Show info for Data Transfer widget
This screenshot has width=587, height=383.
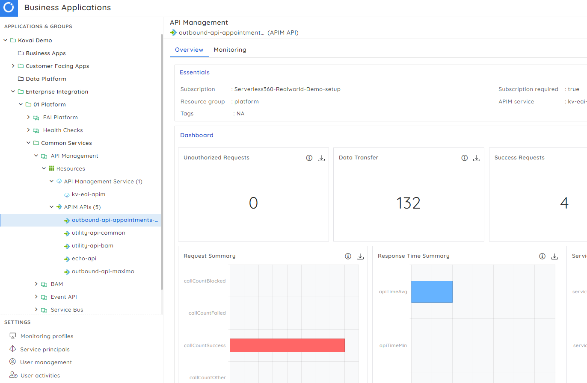[x=465, y=158]
